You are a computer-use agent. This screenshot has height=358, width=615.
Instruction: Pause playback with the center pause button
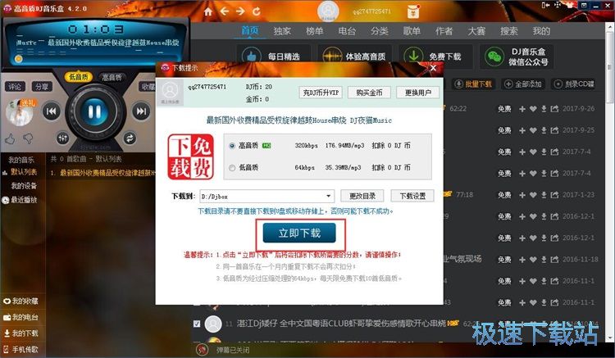click(x=94, y=111)
